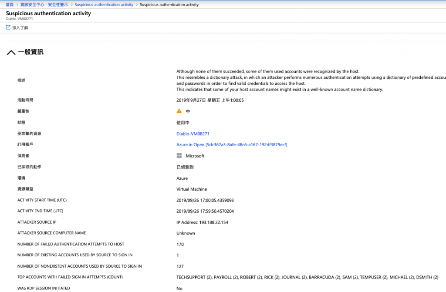Click the orange warning severity icon
The height and width of the screenshot is (292, 446).
pos(179,111)
